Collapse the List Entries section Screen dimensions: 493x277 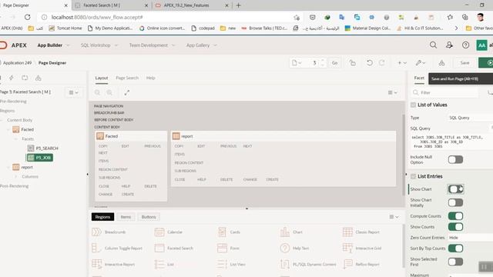tap(413, 176)
